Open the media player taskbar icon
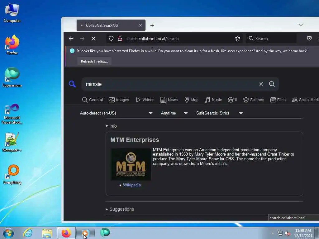Image resolution: width=319 pixels, height=239 pixels. pyautogui.click(x=85, y=233)
